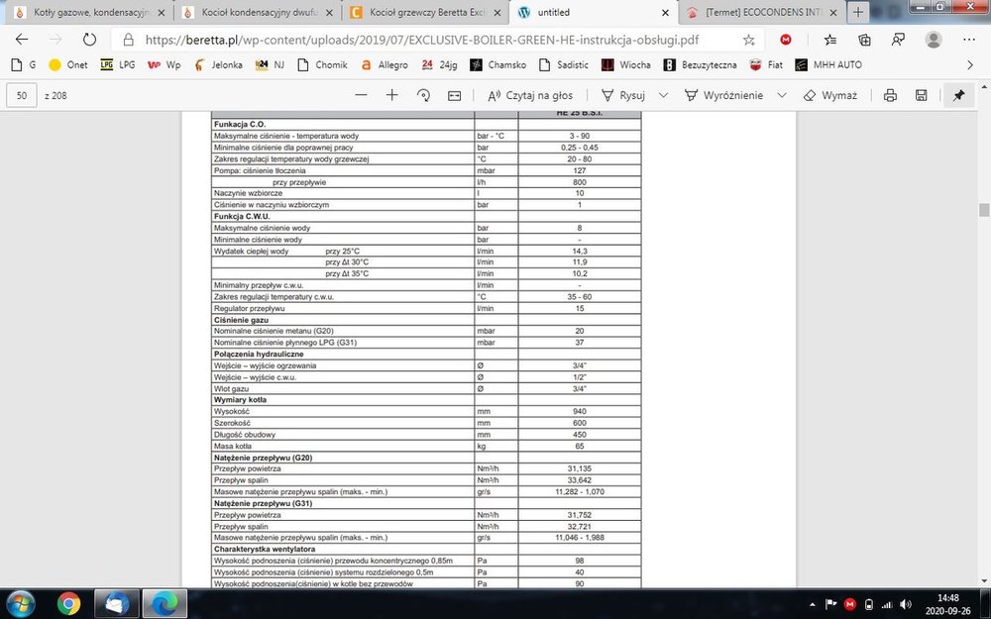
Task: Open Google Chrome from the taskbar
Action: 67,602
